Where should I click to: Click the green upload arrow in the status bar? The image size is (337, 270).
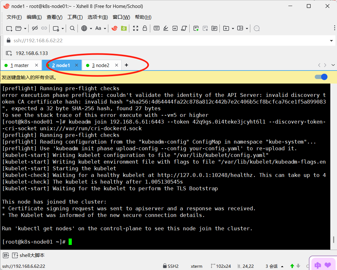pyautogui.click(x=292, y=266)
